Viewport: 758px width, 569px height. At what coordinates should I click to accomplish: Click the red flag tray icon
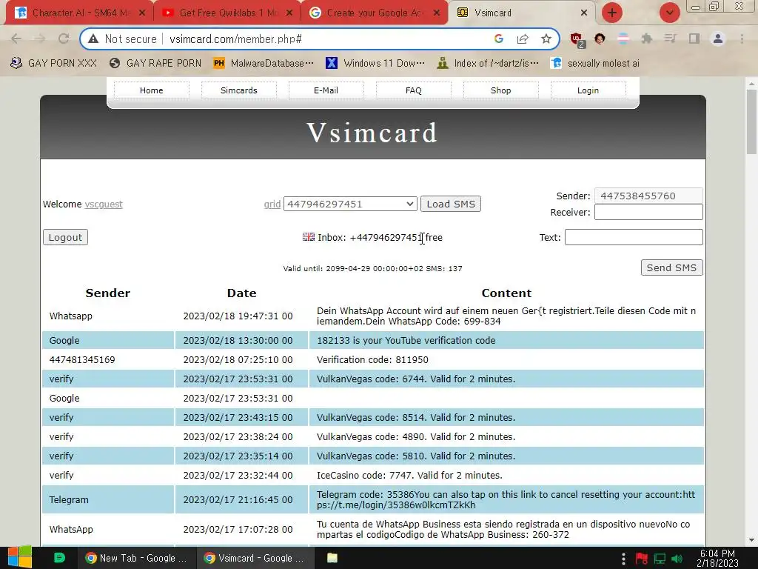[642, 559]
